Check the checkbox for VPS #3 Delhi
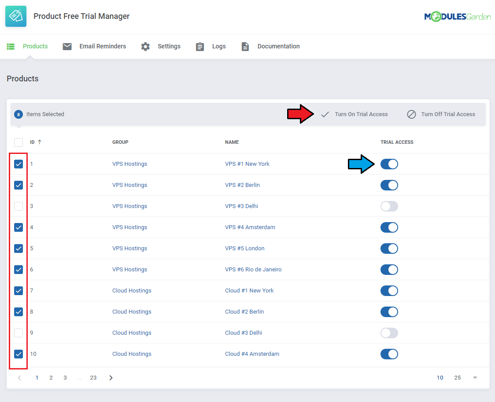This screenshot has height=402, width=495. coord(18,206)
